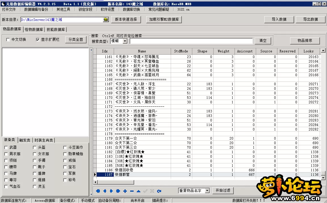Click 分类全显 button
The height and width of the screenshot is (203, 327).
pos(76,40)
